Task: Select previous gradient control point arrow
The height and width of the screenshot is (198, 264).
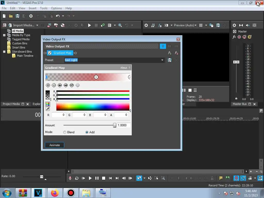Action: tap(60, 85)
